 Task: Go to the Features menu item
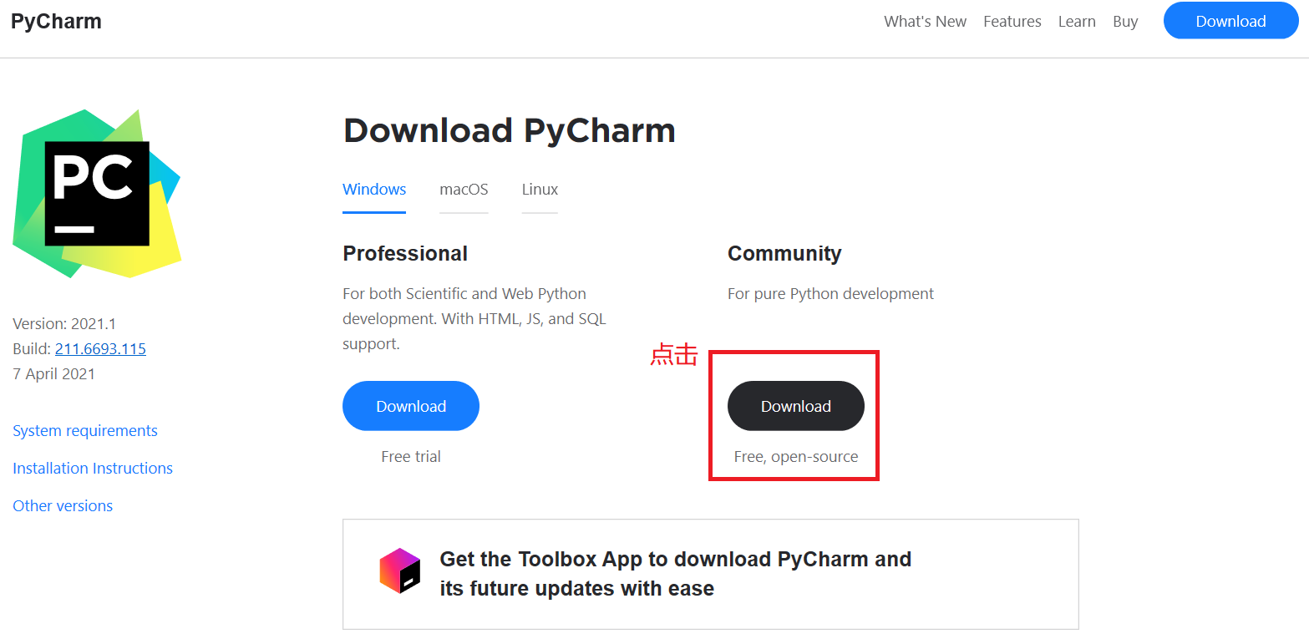(x=1012, y=22)
